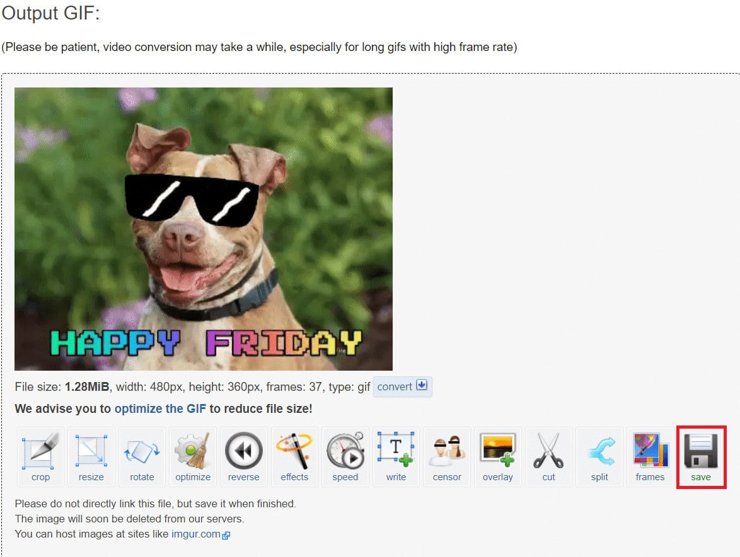Click the convert button

tap(395, 386)
